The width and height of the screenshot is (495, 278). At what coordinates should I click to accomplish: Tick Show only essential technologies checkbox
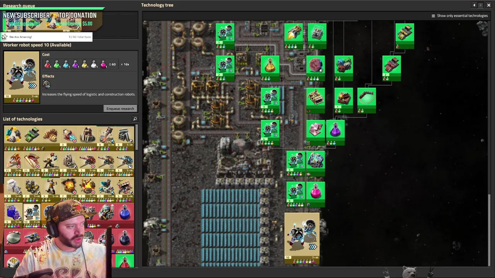click(x=433, y=16)
